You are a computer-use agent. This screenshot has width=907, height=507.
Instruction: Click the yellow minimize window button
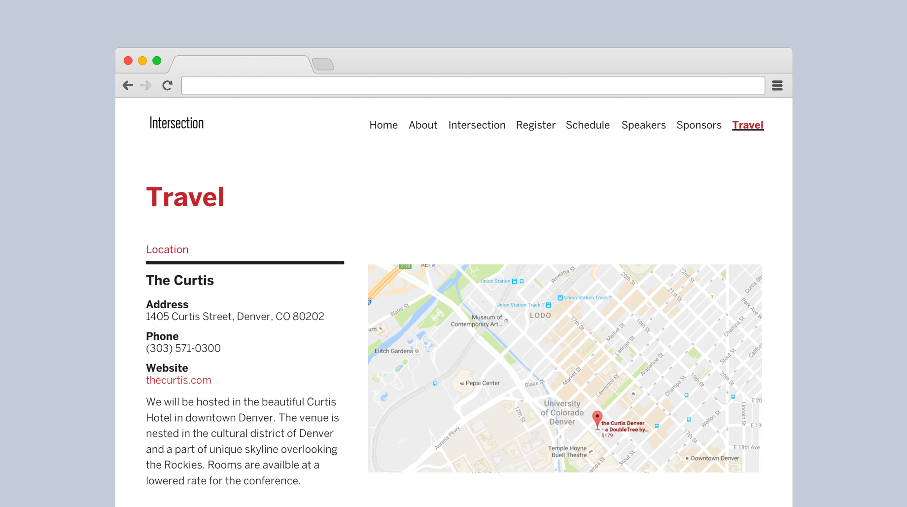coord(142,61)
